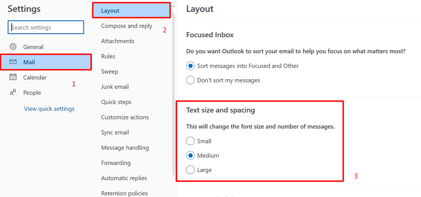Viewport: 421px width, 197px height.
Task: Click the scrollbar up arrow
Action: pyautogui.click(x=174, y=6)
